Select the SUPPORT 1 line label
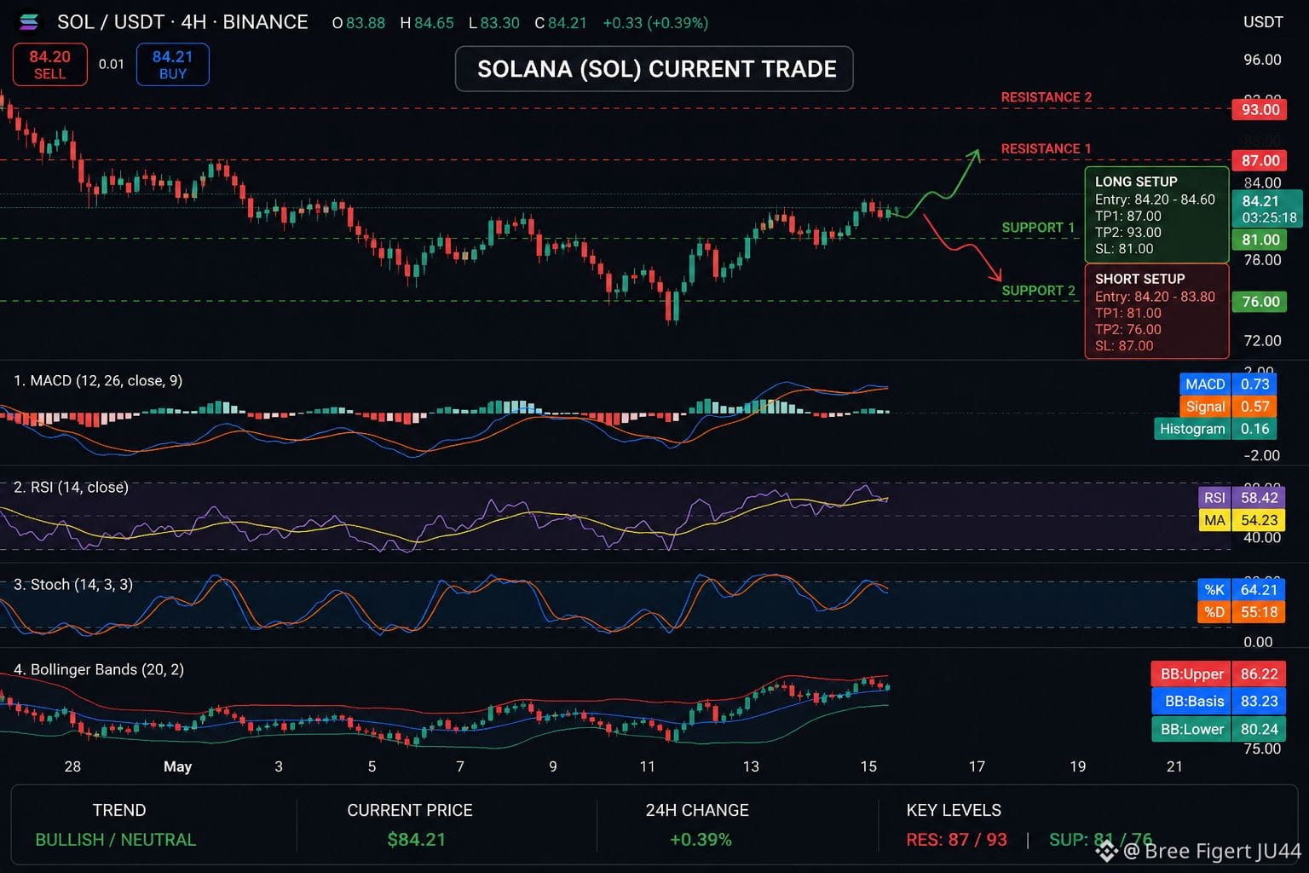The height and width of the screenshot is (873, 1309). coord(1038,228)
